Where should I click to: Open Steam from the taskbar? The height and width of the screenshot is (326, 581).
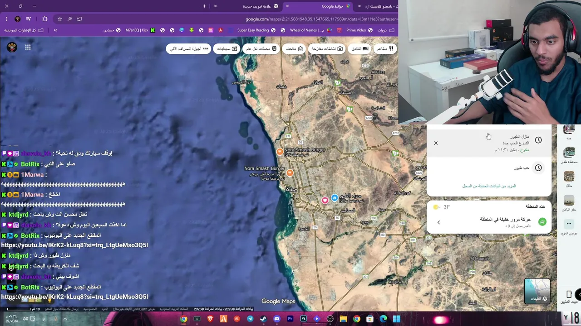[263, 319]
